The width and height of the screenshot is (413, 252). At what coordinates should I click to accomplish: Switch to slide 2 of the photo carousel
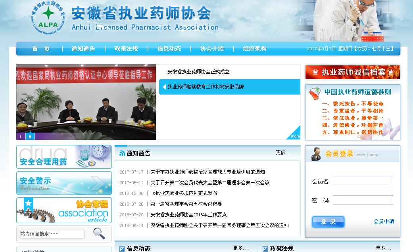pos(30,136)
